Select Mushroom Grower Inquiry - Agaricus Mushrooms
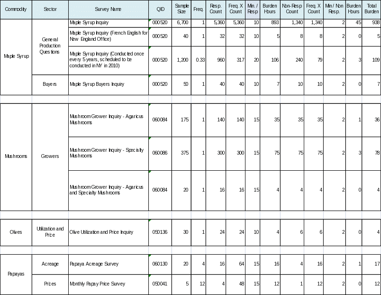 click(x=109, y=120)
